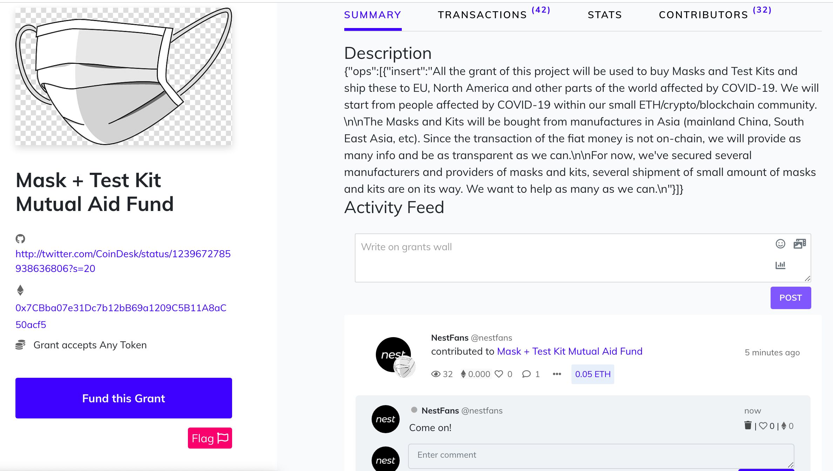The height and width of the screenshot is (471, 833).
Task: Open the grant's Ethereum wallet address link
Action: [121, 316]
